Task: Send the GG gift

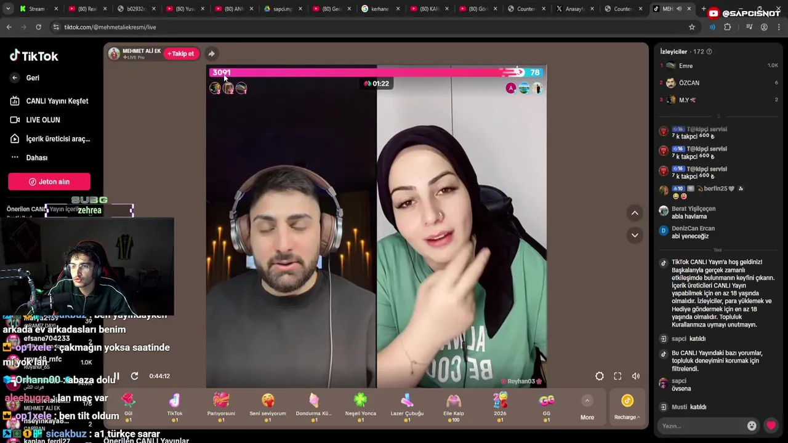Action: pos(547,407)
